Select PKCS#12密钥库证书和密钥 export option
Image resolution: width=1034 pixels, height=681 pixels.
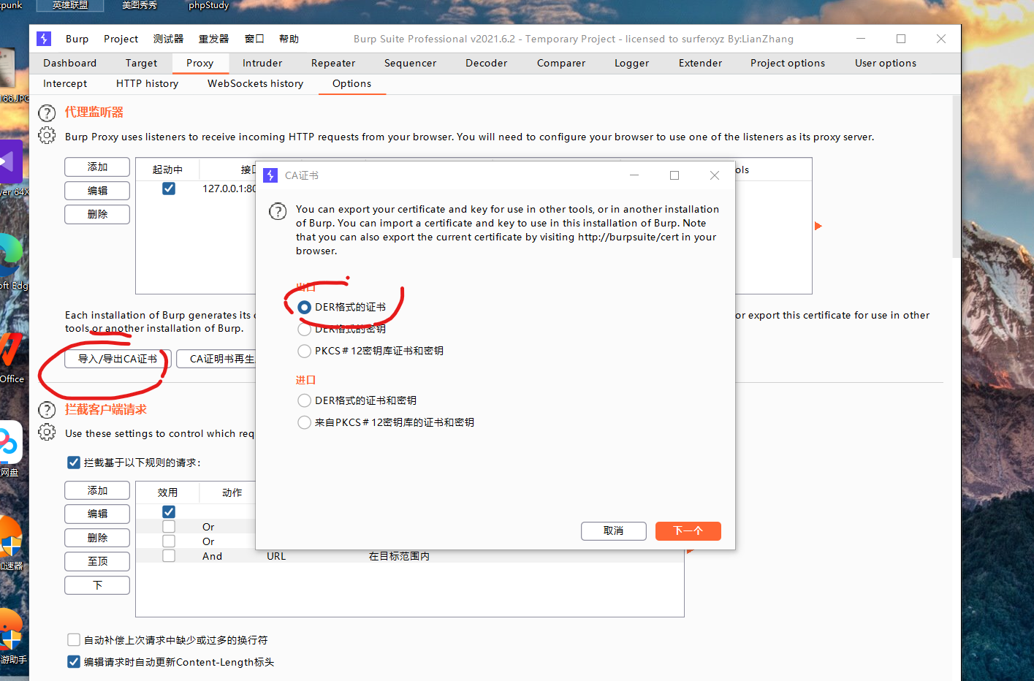pos(305,351)
